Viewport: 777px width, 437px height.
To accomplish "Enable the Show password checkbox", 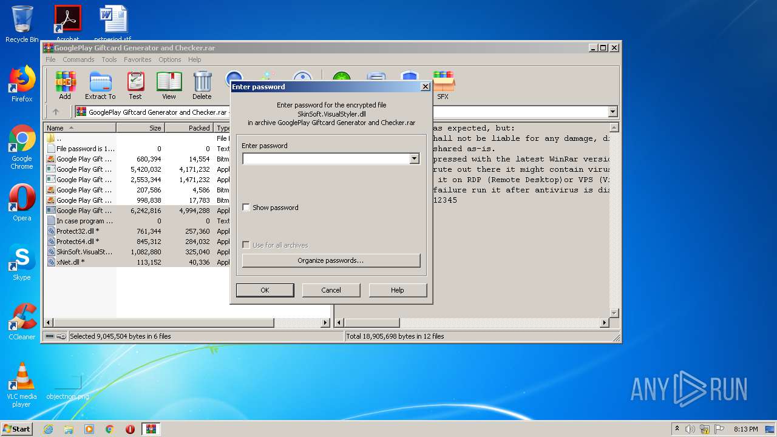I will (x=246, y=208).
